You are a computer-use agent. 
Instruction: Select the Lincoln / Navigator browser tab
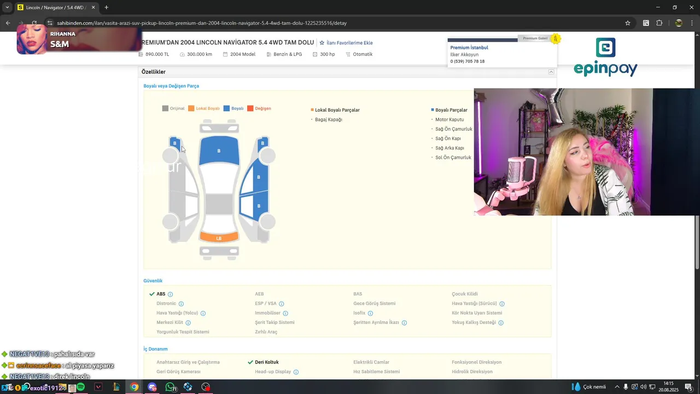(x=56, y=8)
